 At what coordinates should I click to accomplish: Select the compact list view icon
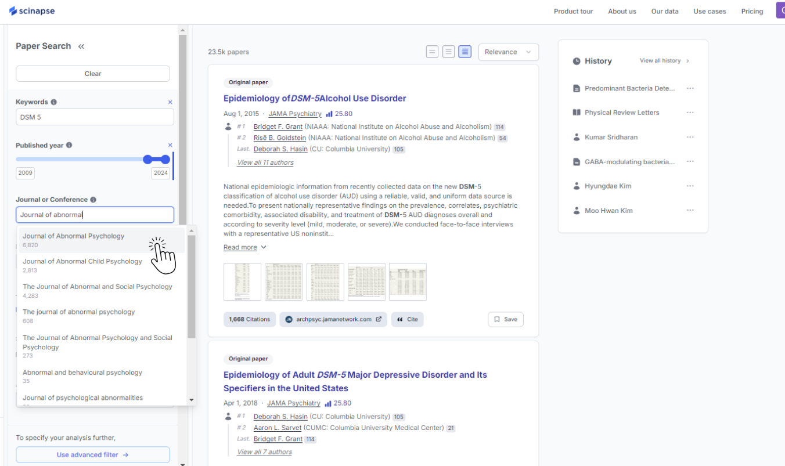coord(432,51)
